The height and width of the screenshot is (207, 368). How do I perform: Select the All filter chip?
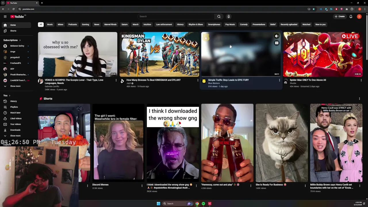(x=41, y=24)
